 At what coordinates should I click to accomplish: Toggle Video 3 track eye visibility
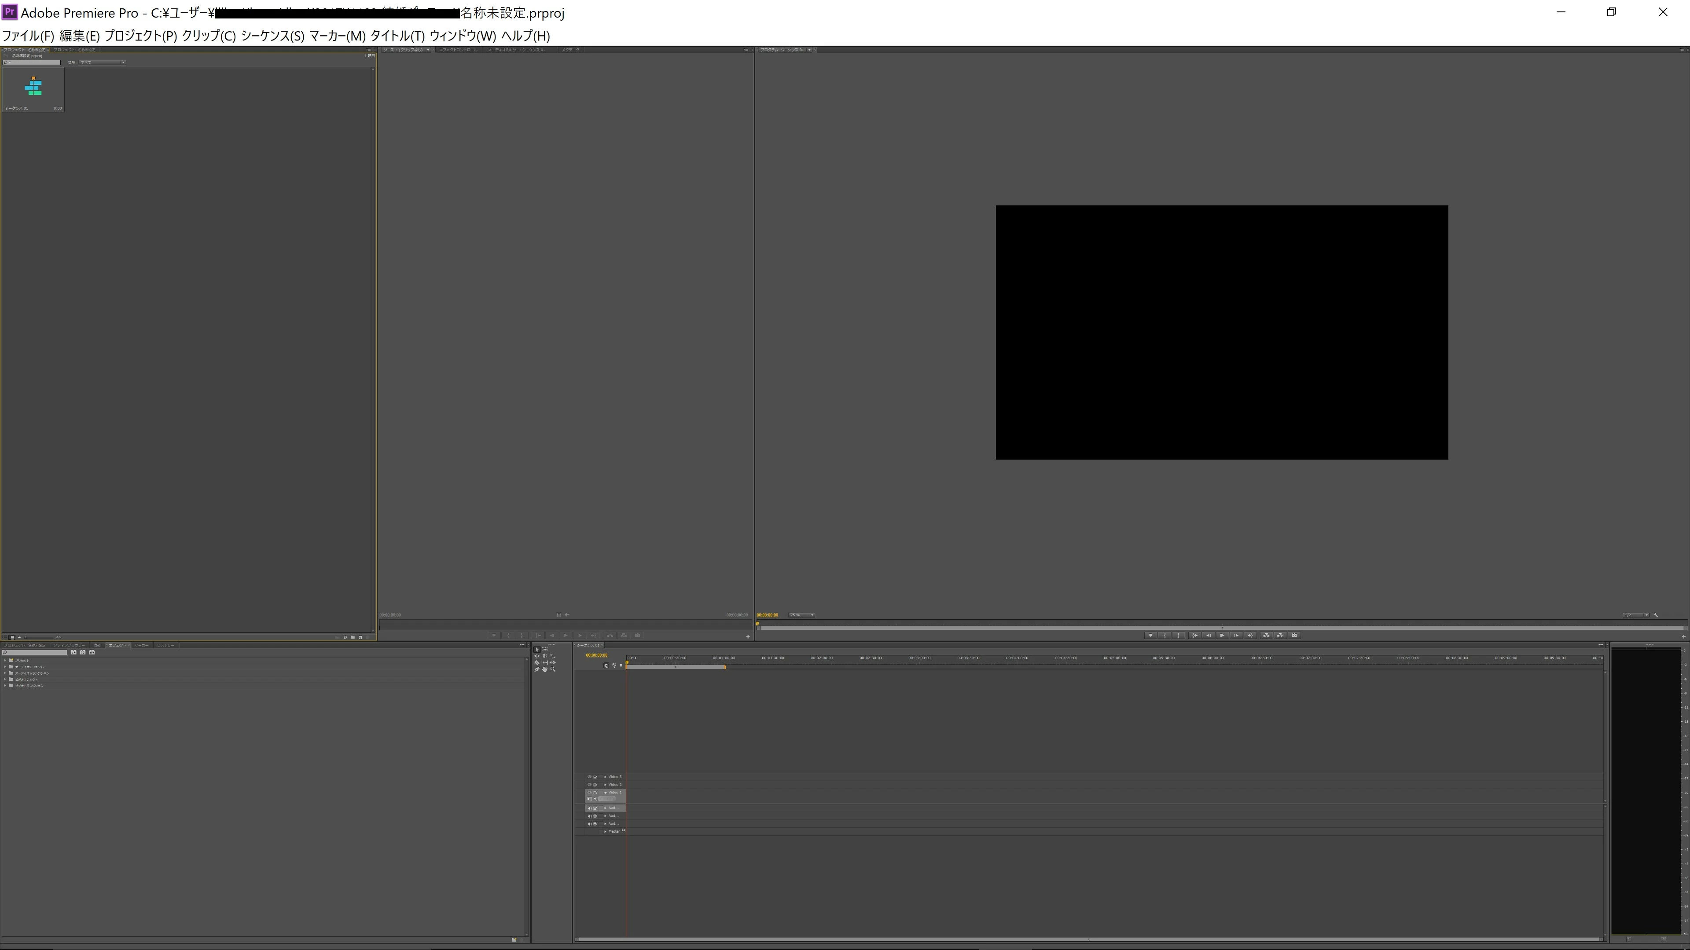pyautogui.click(x=589, y=777)
